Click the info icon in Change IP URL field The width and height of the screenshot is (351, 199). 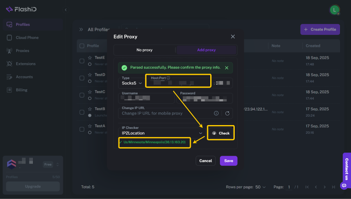[x=216, y=113]
